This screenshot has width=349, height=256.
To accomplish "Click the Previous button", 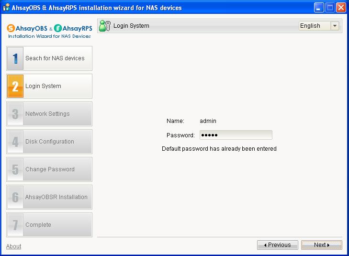I will (278, 245).
